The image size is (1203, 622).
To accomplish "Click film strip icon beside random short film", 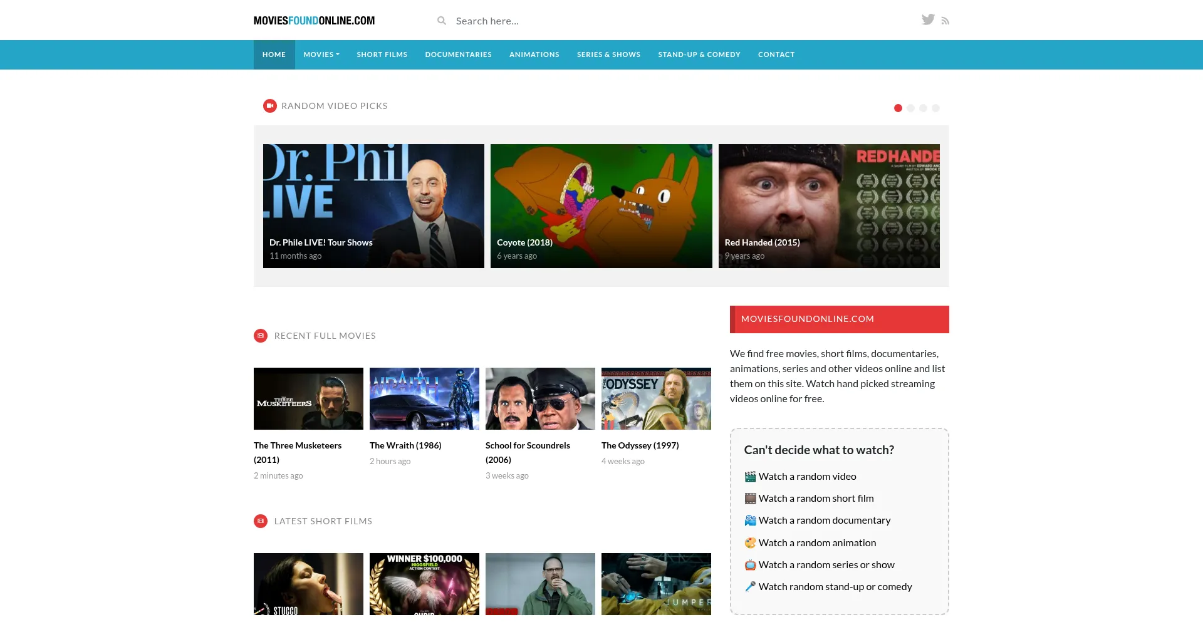I will coord(750,499).
